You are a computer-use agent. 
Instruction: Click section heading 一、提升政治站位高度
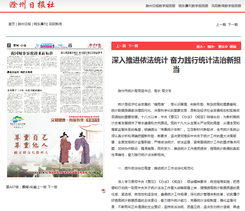pos(156,168)
